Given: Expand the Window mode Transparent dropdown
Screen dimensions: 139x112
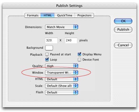Looking at the screenshot, I should [x=61, y=73].
